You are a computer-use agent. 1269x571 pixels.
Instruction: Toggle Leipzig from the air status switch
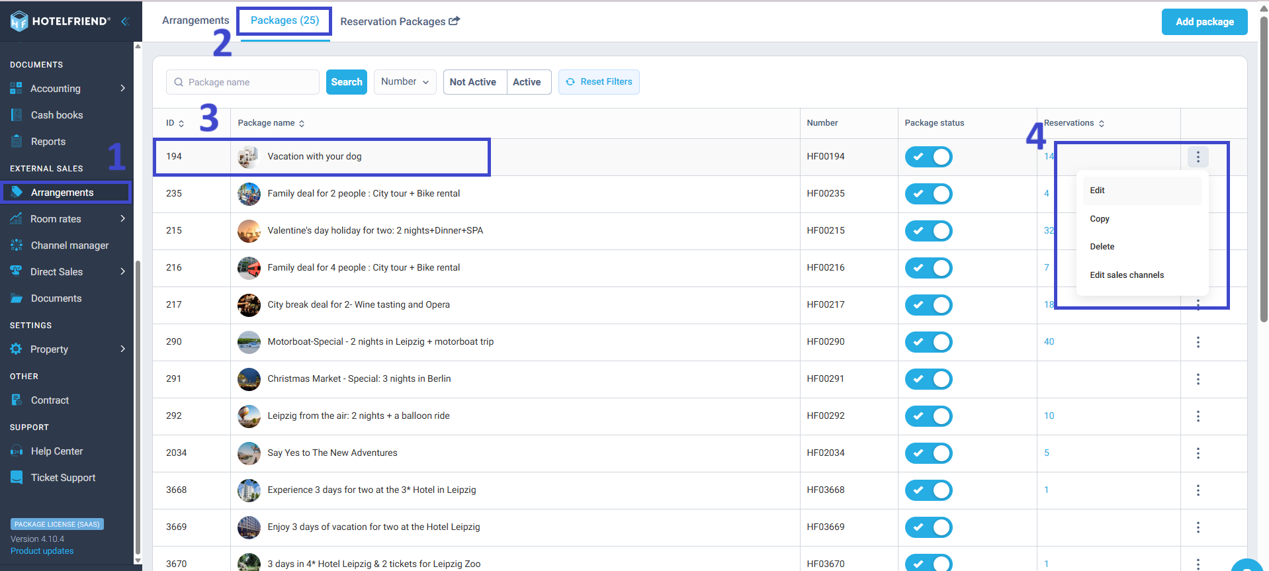pos(928,416)
